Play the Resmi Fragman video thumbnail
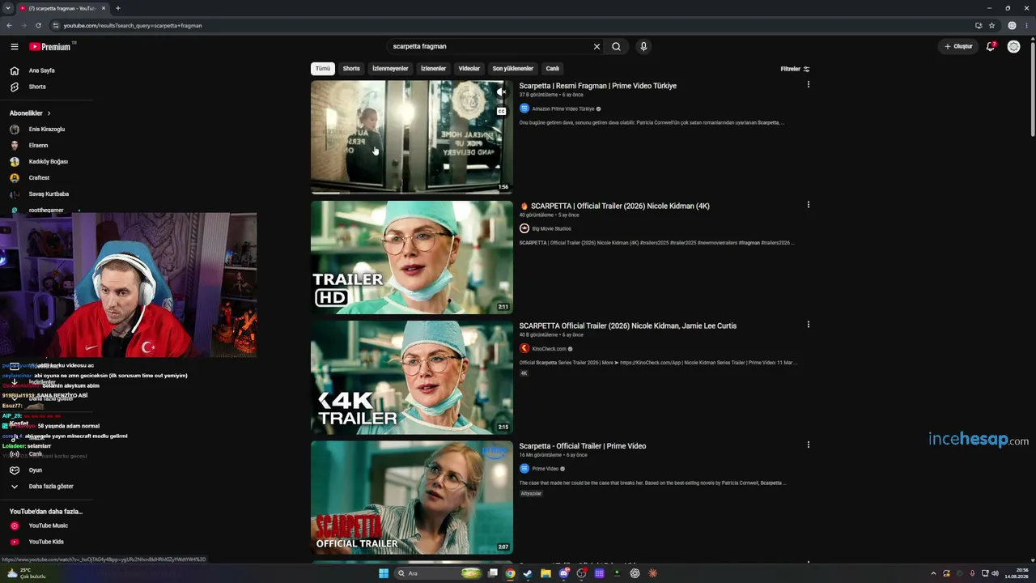Viewport: 1036px width, 583px height. point(412,137)
